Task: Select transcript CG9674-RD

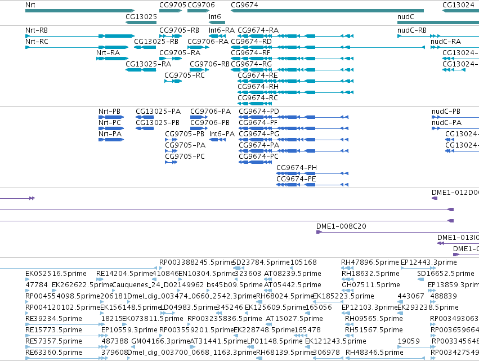Action: coord(251,42)
